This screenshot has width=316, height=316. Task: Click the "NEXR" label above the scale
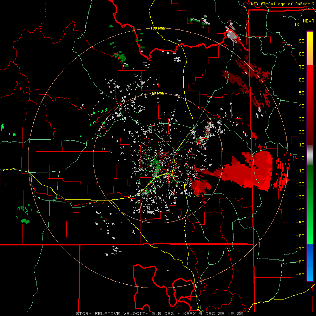(308, 21)
